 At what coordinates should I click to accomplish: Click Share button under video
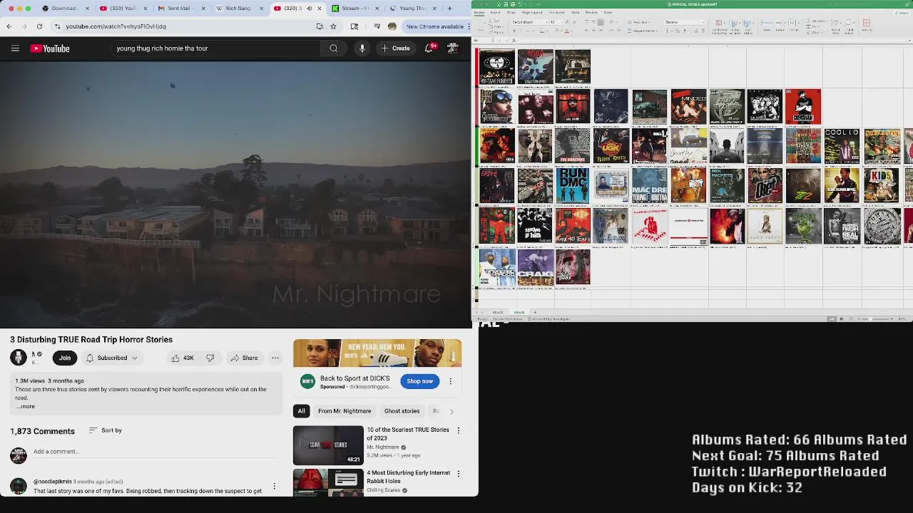(244, 358)
